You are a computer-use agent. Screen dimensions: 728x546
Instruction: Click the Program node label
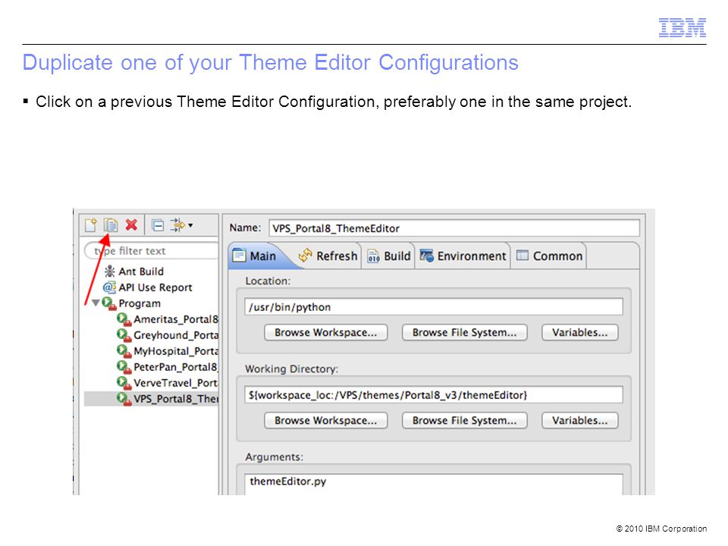coord(140,303)
